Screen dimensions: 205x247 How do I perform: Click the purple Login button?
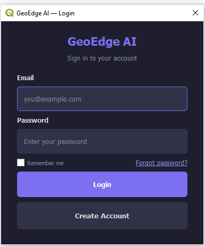coord(102,184)
